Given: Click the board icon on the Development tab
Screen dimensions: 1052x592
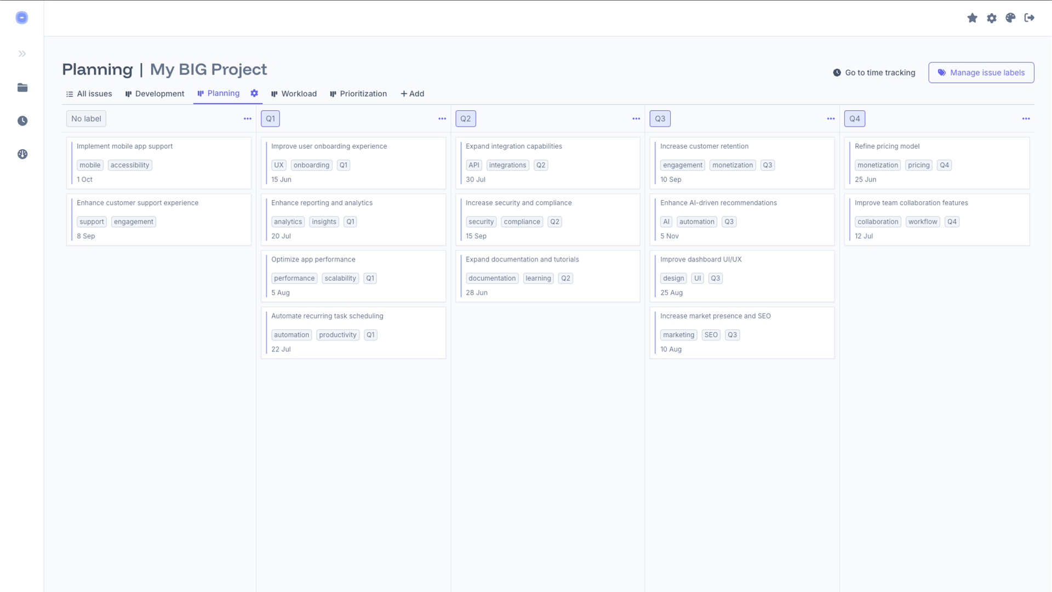Looking at the screenshot, I should pos(128,93).
